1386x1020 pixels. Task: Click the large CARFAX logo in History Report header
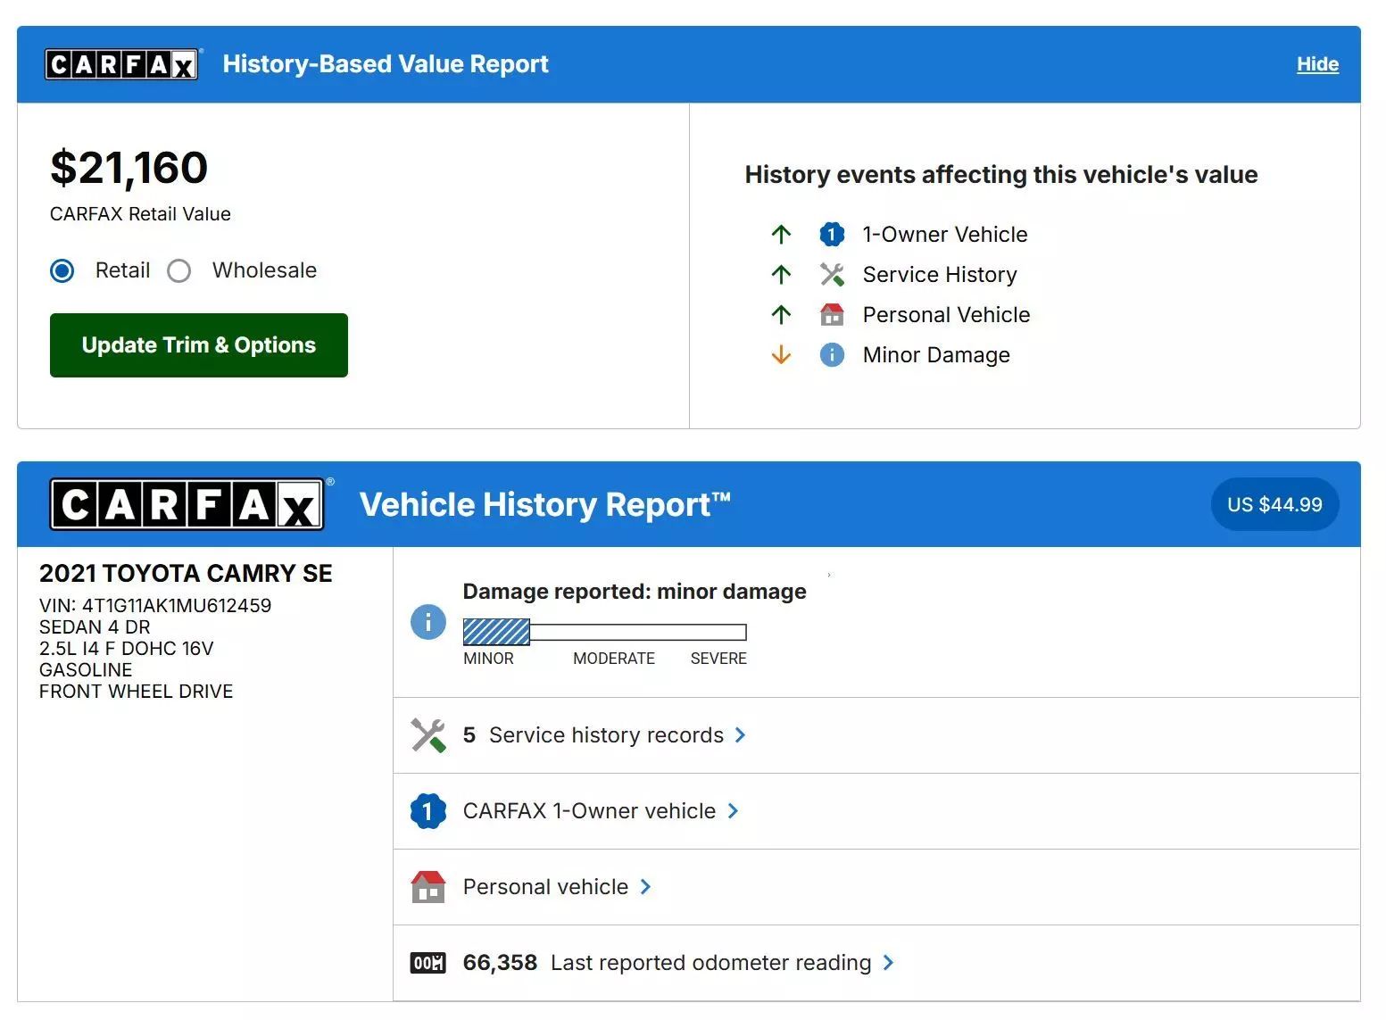point(187,505)
